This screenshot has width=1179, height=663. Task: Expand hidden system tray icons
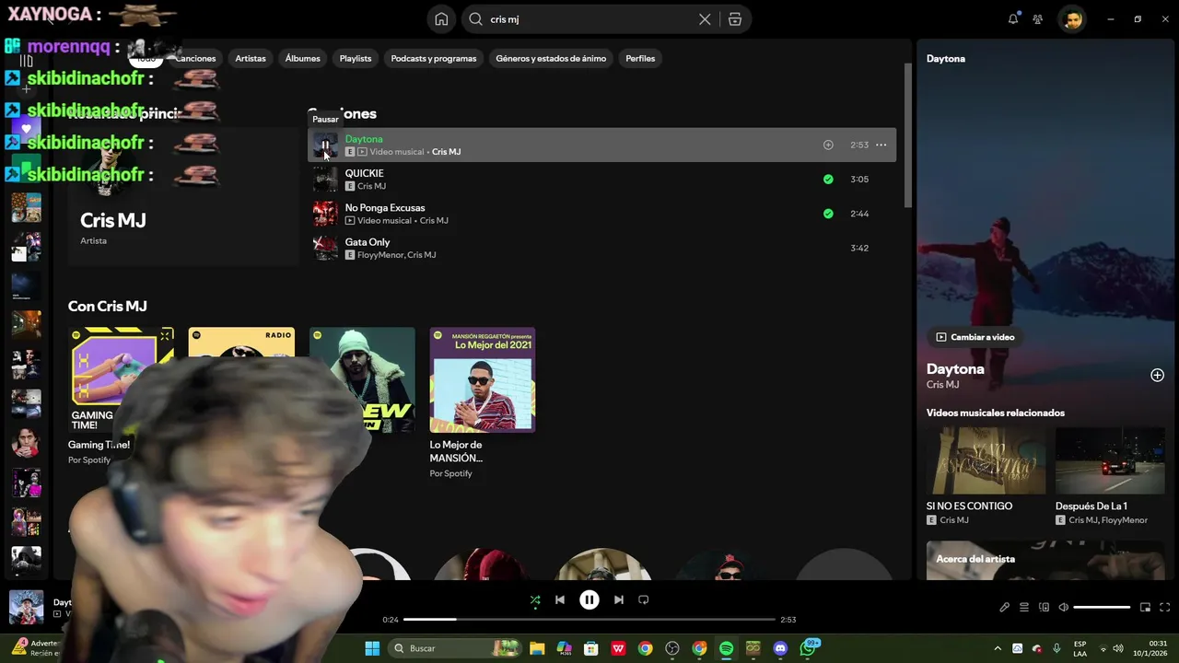pyautogui.click(x=998, y=648)
